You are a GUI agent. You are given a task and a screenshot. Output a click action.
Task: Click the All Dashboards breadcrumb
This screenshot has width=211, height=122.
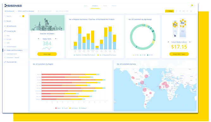click(9, 11)
